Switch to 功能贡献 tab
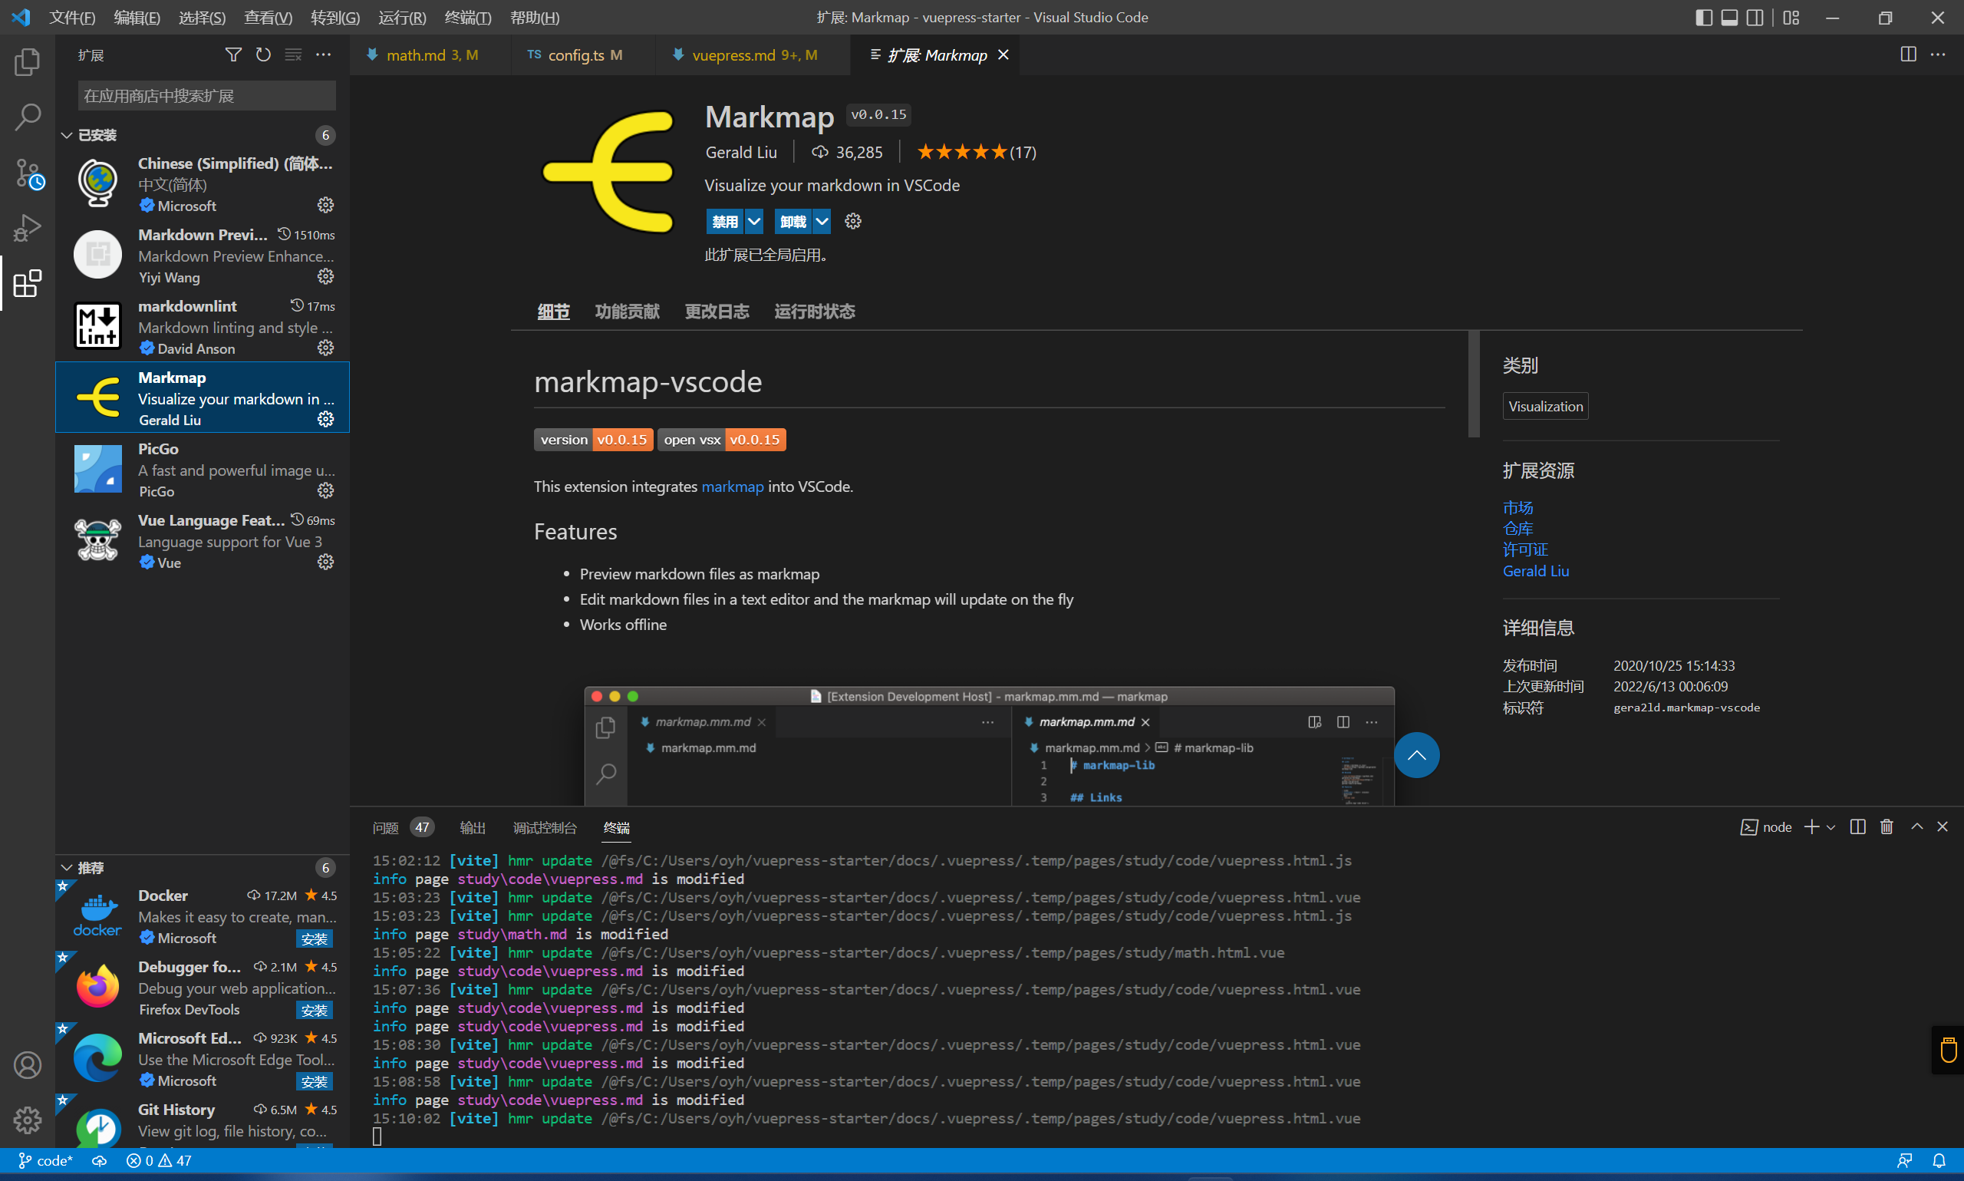The image size is (1964, 1181). [x=627, y=311]
